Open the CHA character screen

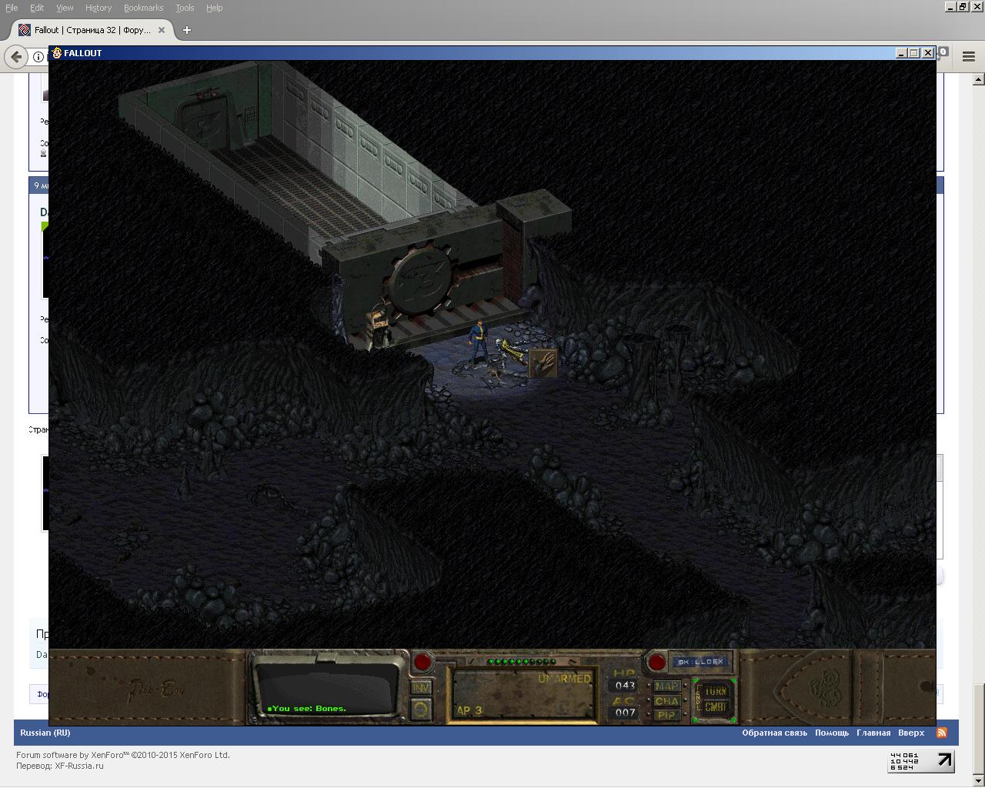coord(666,701)
